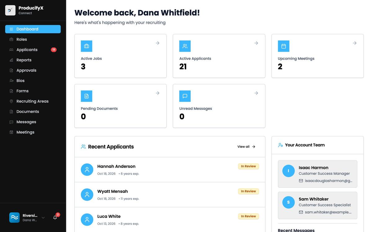The image size is (372, 232).
Task: Open the Bios section
Action: 33,80
